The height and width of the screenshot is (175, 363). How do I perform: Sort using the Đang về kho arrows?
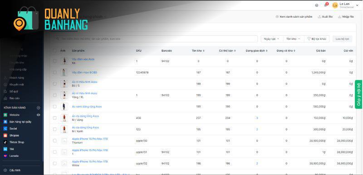[294, 51]
